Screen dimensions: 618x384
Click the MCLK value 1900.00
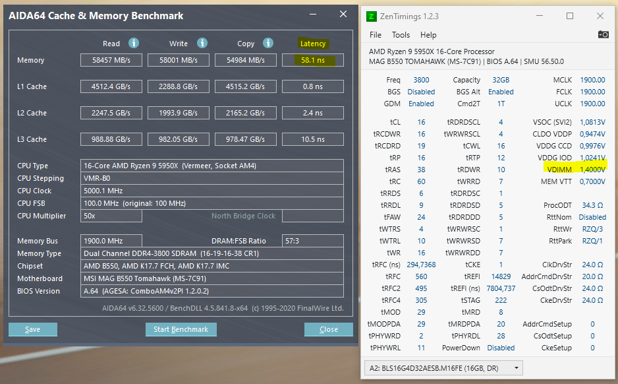pyautogui.click(x=592, y=80)
